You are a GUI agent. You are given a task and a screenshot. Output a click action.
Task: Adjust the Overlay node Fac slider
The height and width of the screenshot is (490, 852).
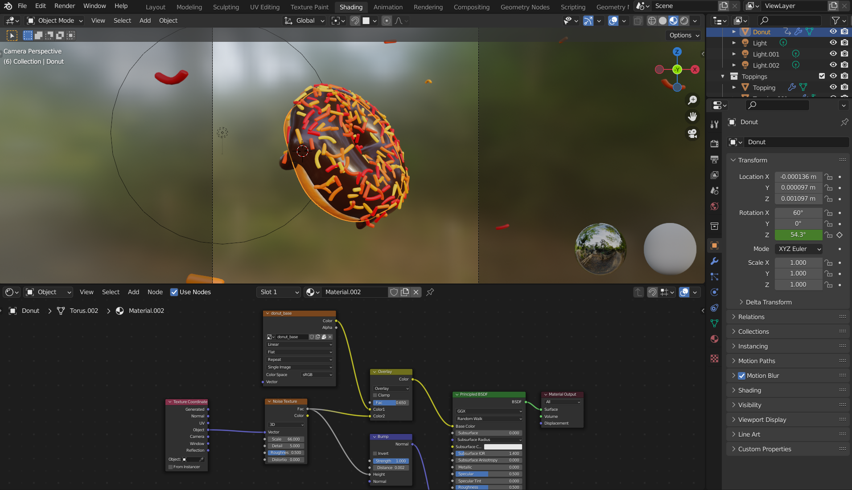tap(391, 403)
